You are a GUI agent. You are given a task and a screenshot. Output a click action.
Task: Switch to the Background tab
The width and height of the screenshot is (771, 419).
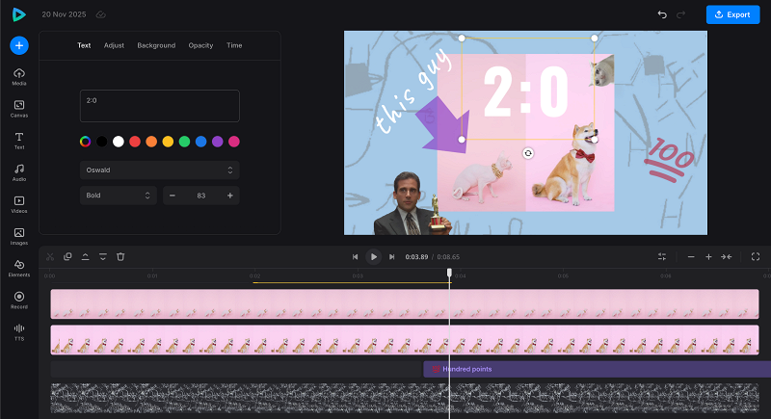point(156,45)
